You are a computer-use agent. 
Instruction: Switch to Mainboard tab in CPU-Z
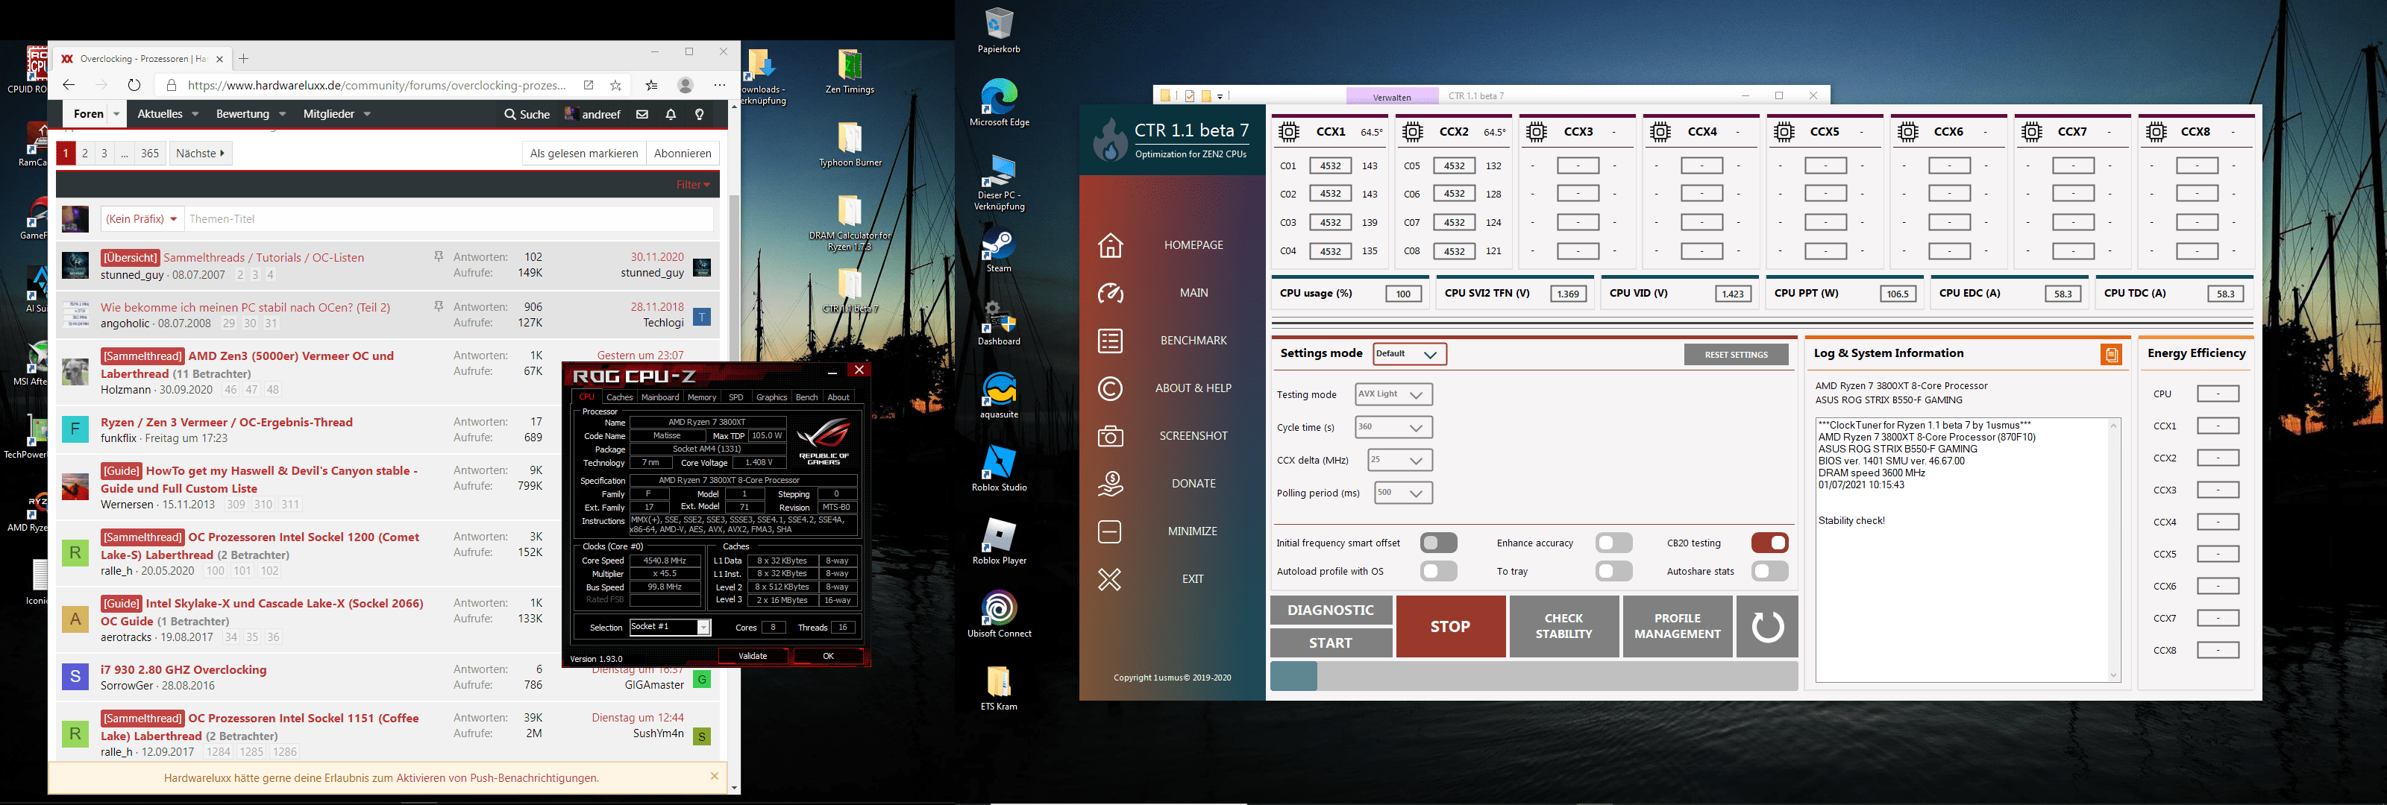(x=659, y=397)
